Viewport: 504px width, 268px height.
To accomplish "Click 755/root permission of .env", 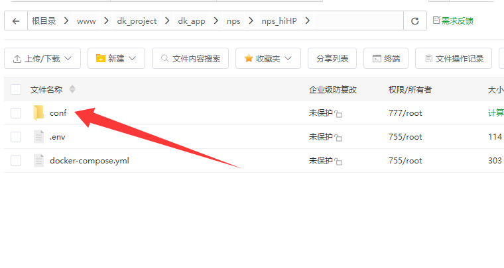I will 405,137.
